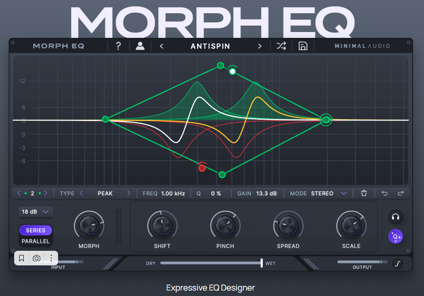The image size is (424, 296).
Task: Redo the last undone change
Action: (401, 193)
